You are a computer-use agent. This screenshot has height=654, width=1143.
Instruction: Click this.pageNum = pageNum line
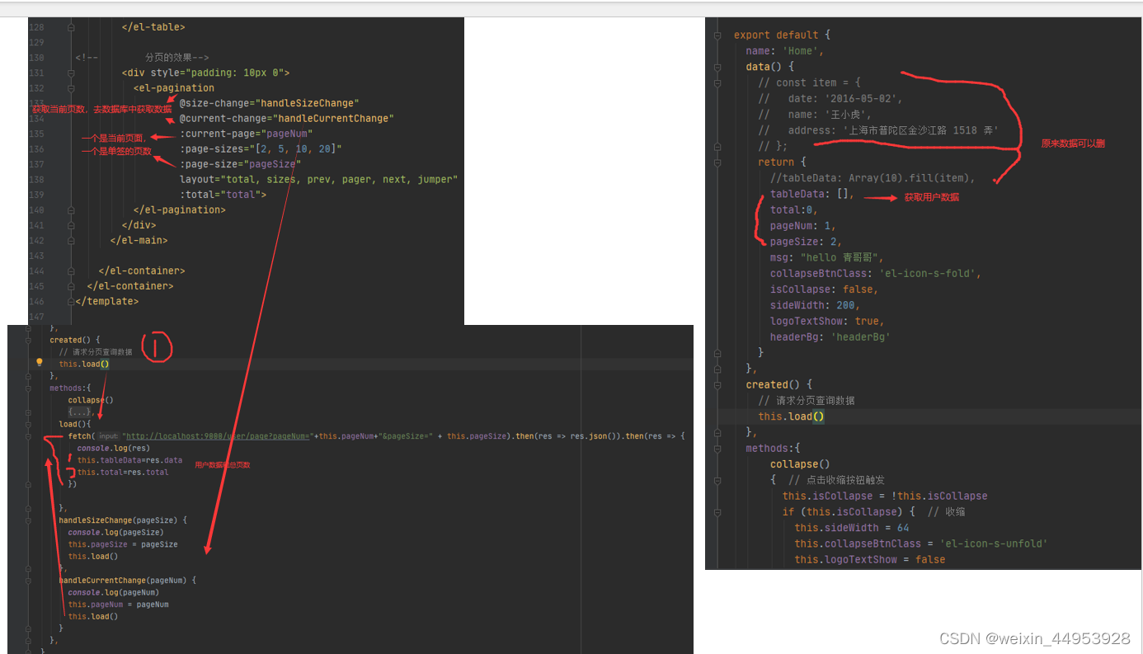click(118, 605)
